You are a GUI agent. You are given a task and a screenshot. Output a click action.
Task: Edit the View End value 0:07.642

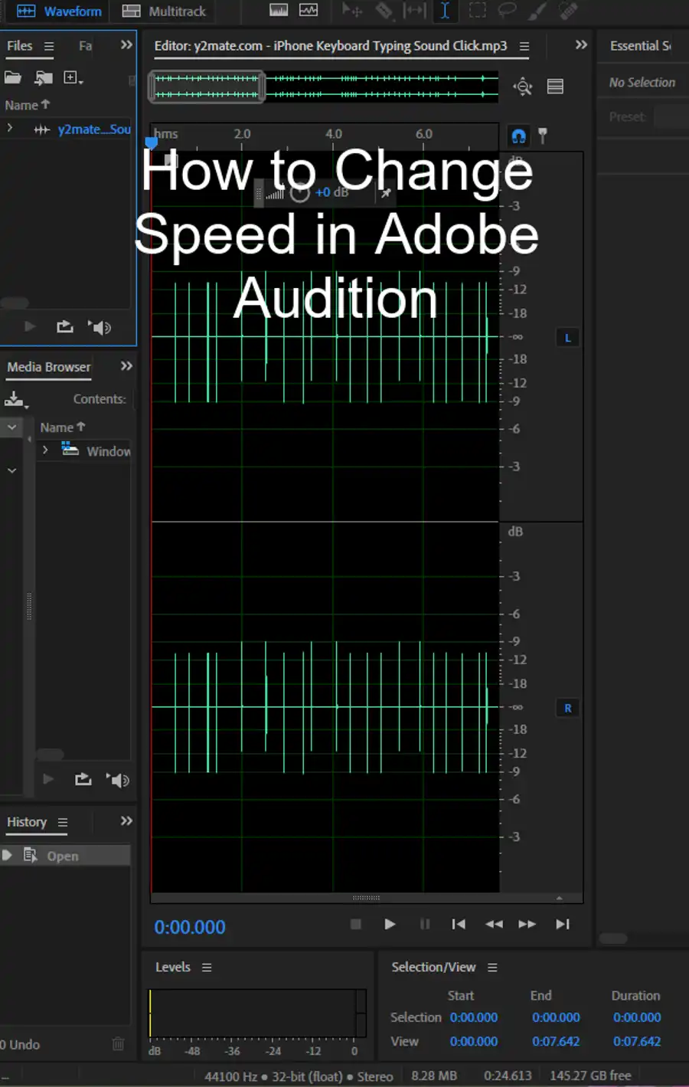[x=557, y=1042]
